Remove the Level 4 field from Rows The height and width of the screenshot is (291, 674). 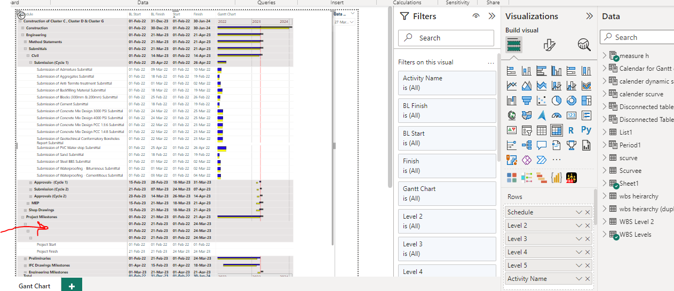588,252
